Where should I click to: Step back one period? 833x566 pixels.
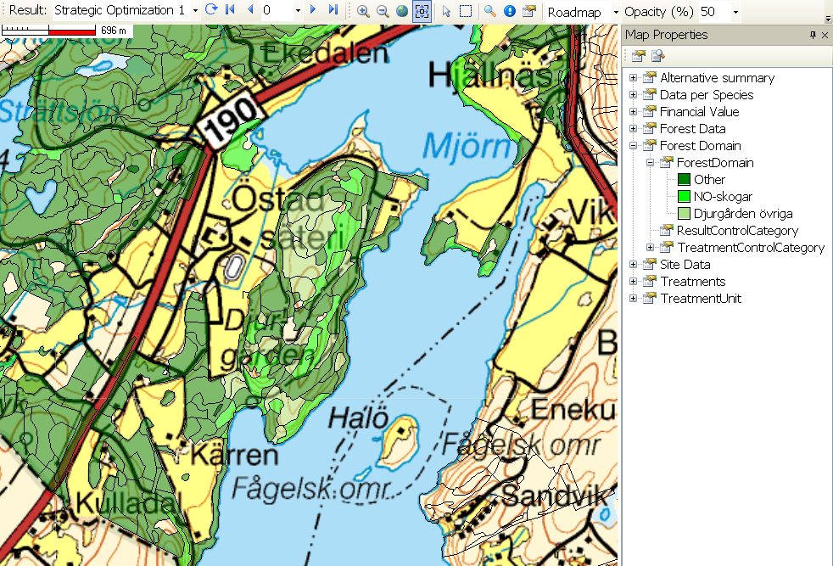(x=250, y=9)
